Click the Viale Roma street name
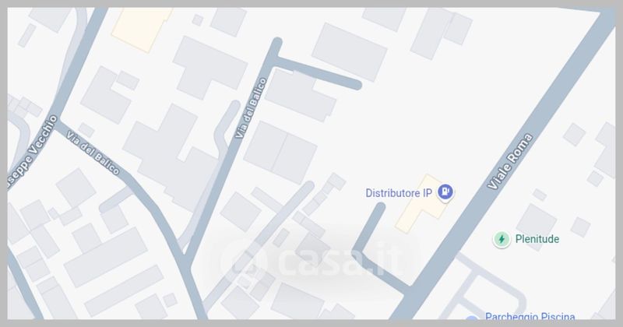This screenshot has width=623, height=327. pyautogui.click(x=510, y=161)
